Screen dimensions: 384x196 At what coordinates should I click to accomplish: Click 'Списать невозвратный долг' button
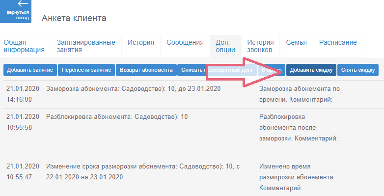(x=217, y=70)
